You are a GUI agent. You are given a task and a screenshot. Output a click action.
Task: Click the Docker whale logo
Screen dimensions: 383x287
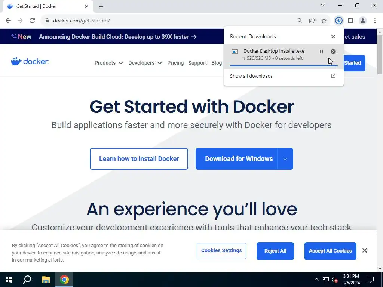tap(30, 61)
